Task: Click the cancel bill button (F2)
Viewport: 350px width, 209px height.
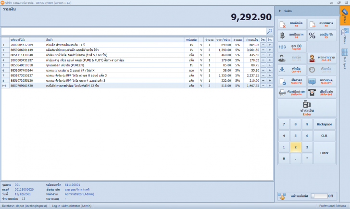Action: click(x=292, y=24)
